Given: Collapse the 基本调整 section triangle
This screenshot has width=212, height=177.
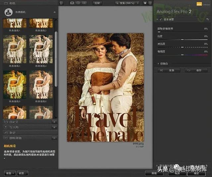Looking at the screenshot, I should click(x=157, y=20).
